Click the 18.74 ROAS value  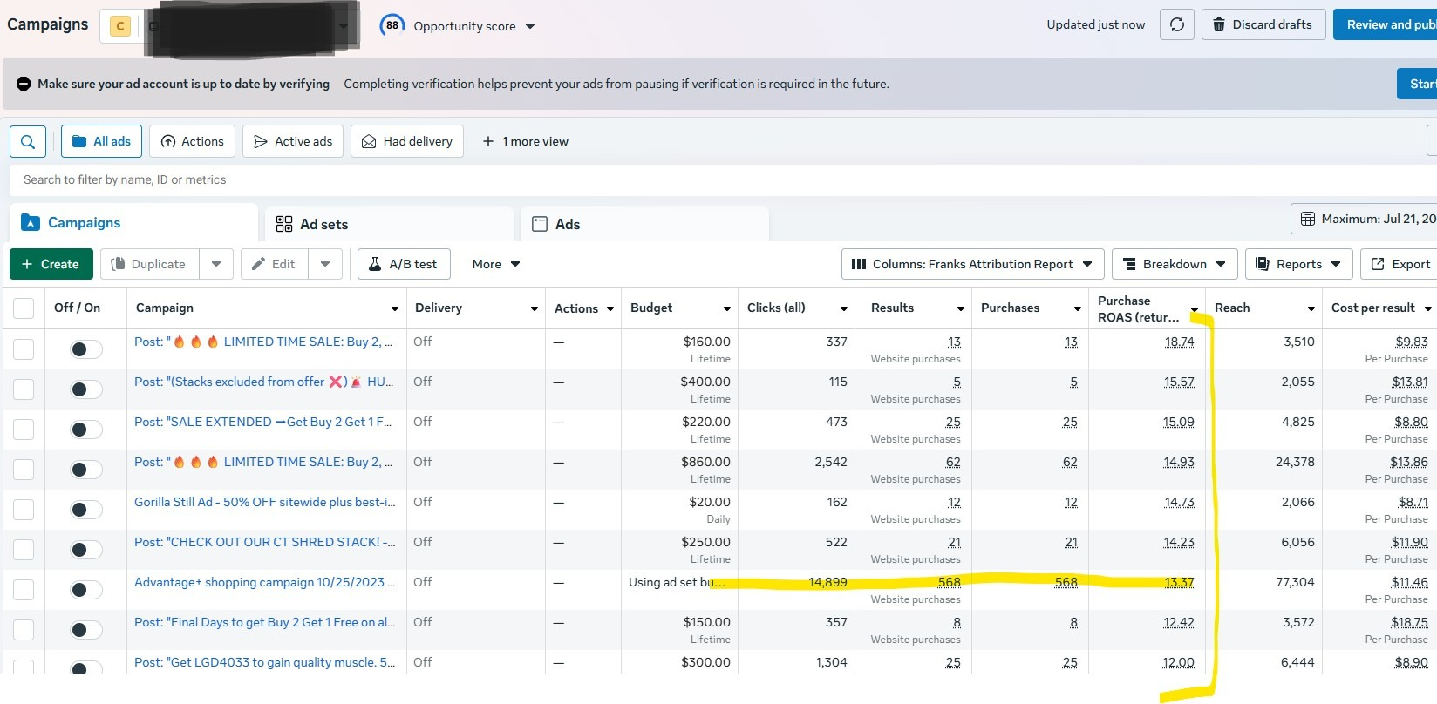point(1179,342)
